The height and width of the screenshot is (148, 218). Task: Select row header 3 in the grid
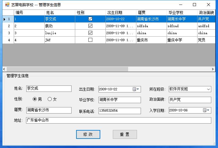8,33
